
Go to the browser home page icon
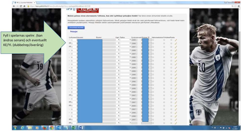pos(24,6)
